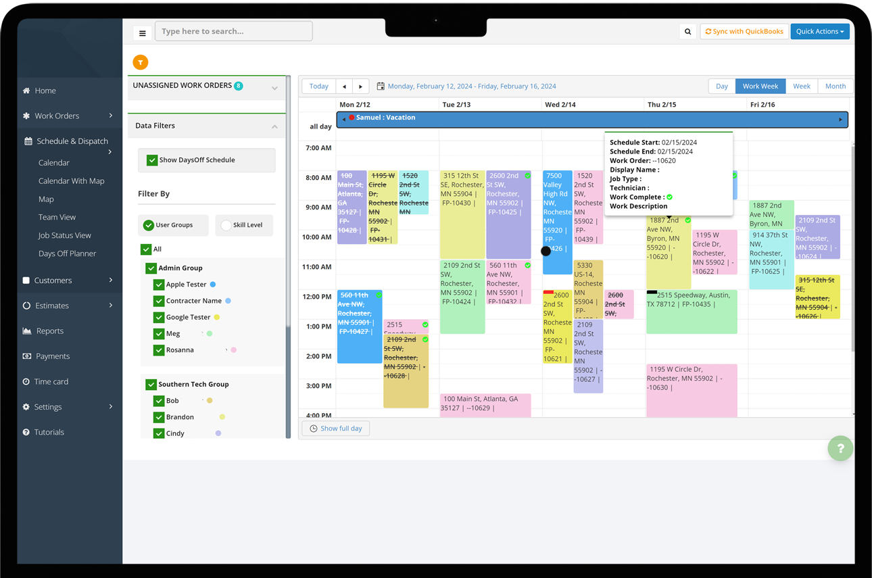Open Job Status View menu item
The width and height of the screenshot is (872, 578).
point(64,235)
